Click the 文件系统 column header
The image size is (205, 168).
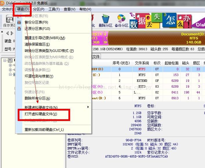coord(142,63)
